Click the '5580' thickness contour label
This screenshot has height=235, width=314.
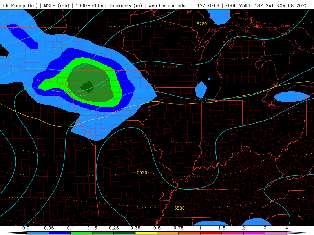coord(179,208)
